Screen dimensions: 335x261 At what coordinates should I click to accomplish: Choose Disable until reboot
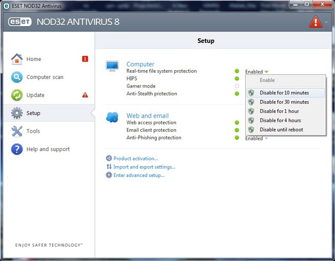pos(286,129)
